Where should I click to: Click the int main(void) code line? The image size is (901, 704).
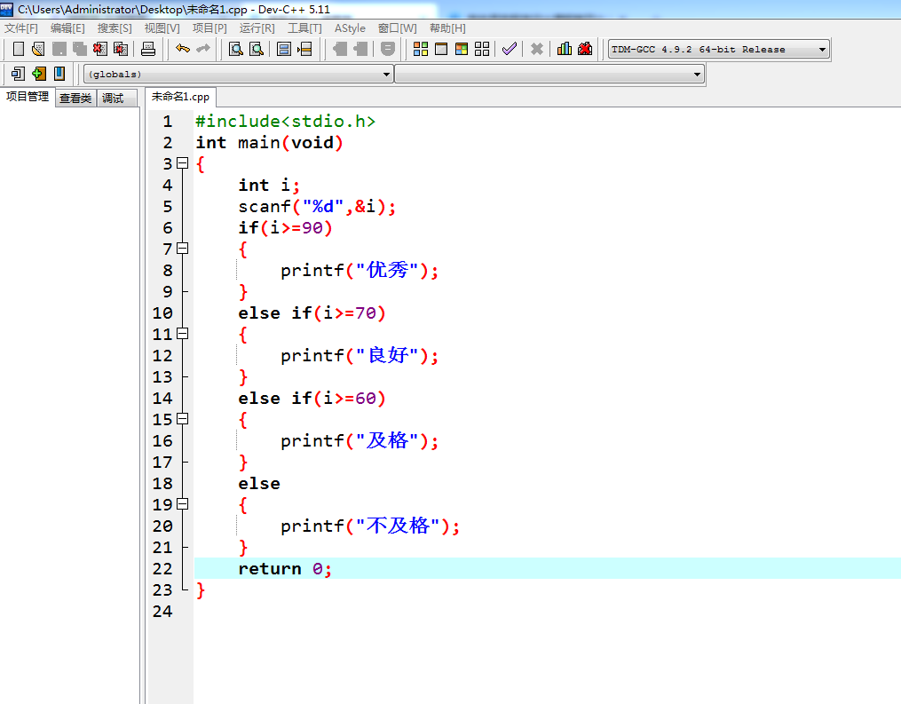269,143
